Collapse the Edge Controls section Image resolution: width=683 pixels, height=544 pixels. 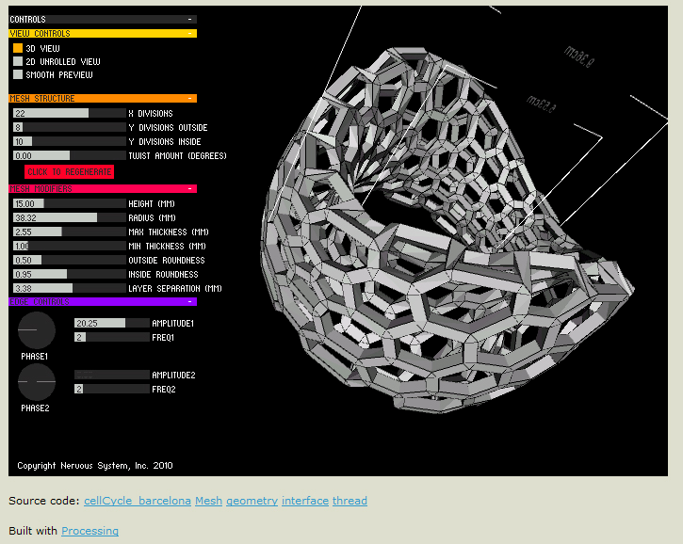tap(189, 301)
